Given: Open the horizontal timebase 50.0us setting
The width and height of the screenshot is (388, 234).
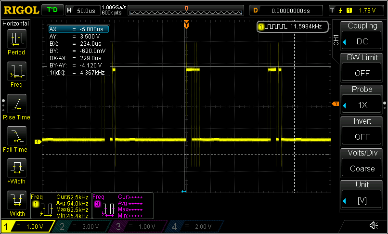Looking at the screenshot, I should tap(83, 11).
